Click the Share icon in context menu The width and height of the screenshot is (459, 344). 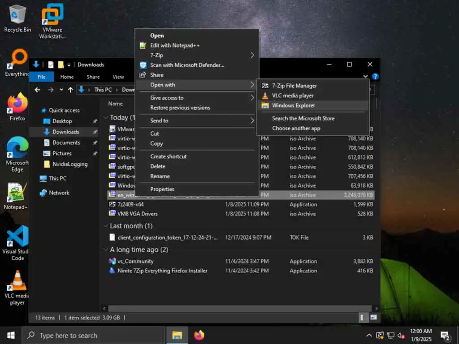click(x=143, y=75)
